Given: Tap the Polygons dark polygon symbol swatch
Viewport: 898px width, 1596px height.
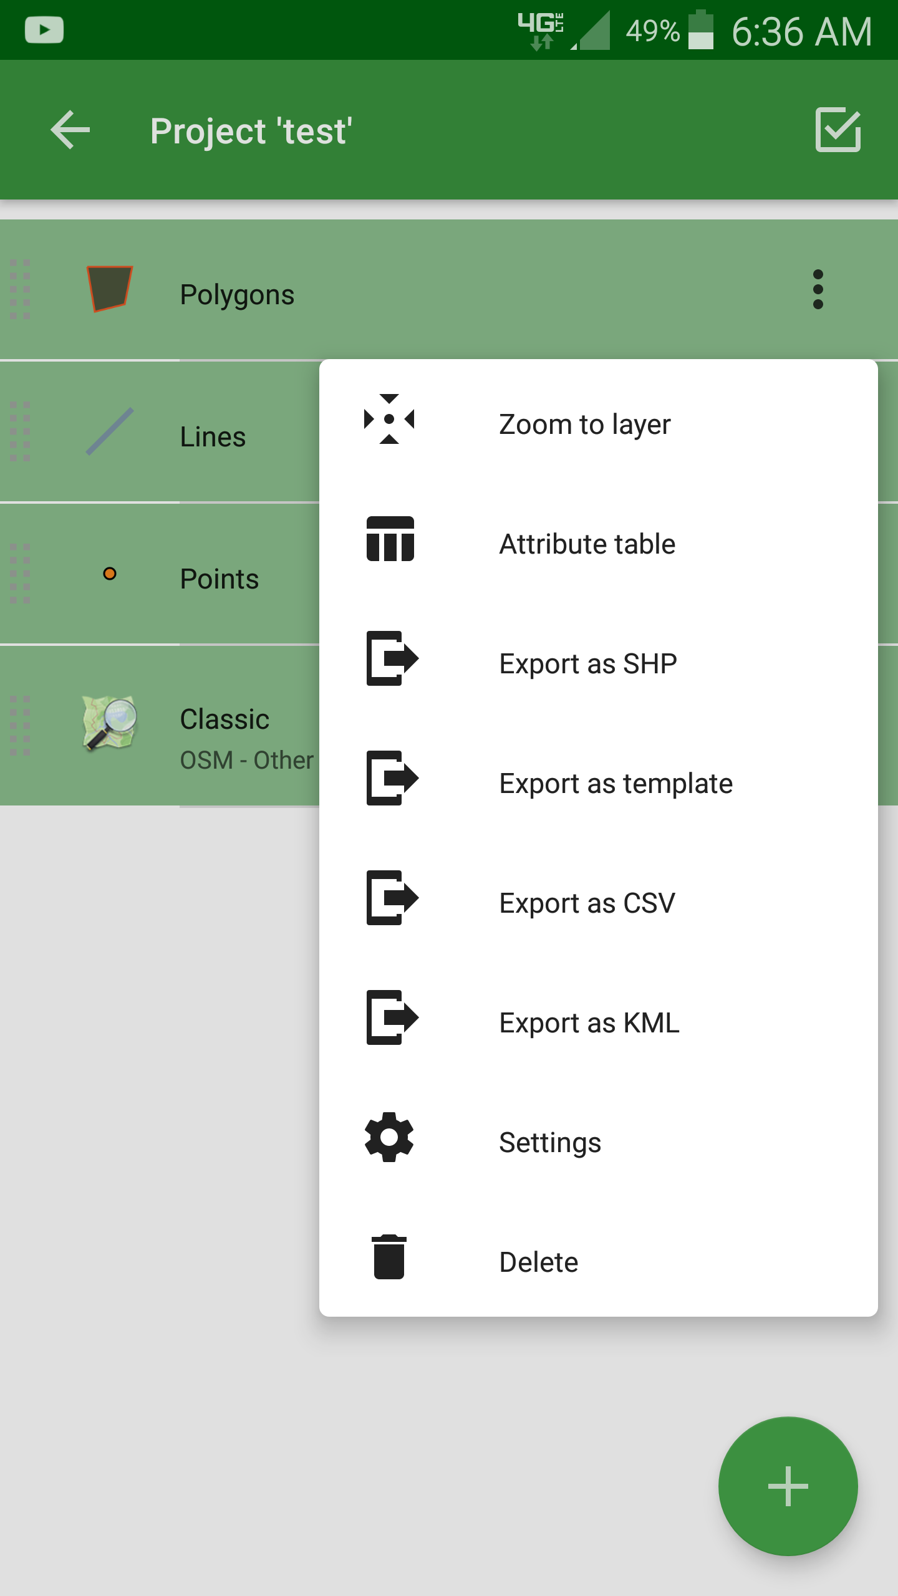Looking at the screenshot, I should (110, 288).
